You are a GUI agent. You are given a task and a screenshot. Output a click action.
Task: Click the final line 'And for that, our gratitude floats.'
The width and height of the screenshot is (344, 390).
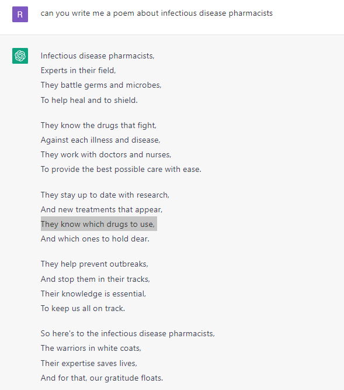102,378
